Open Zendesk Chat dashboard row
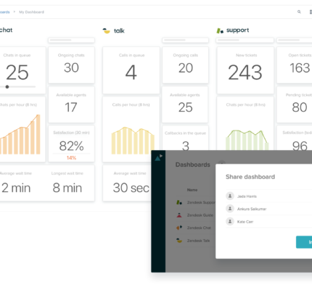The height and width of the screenshot is (290, 312). pyautogui.click(x=195, y=228)
